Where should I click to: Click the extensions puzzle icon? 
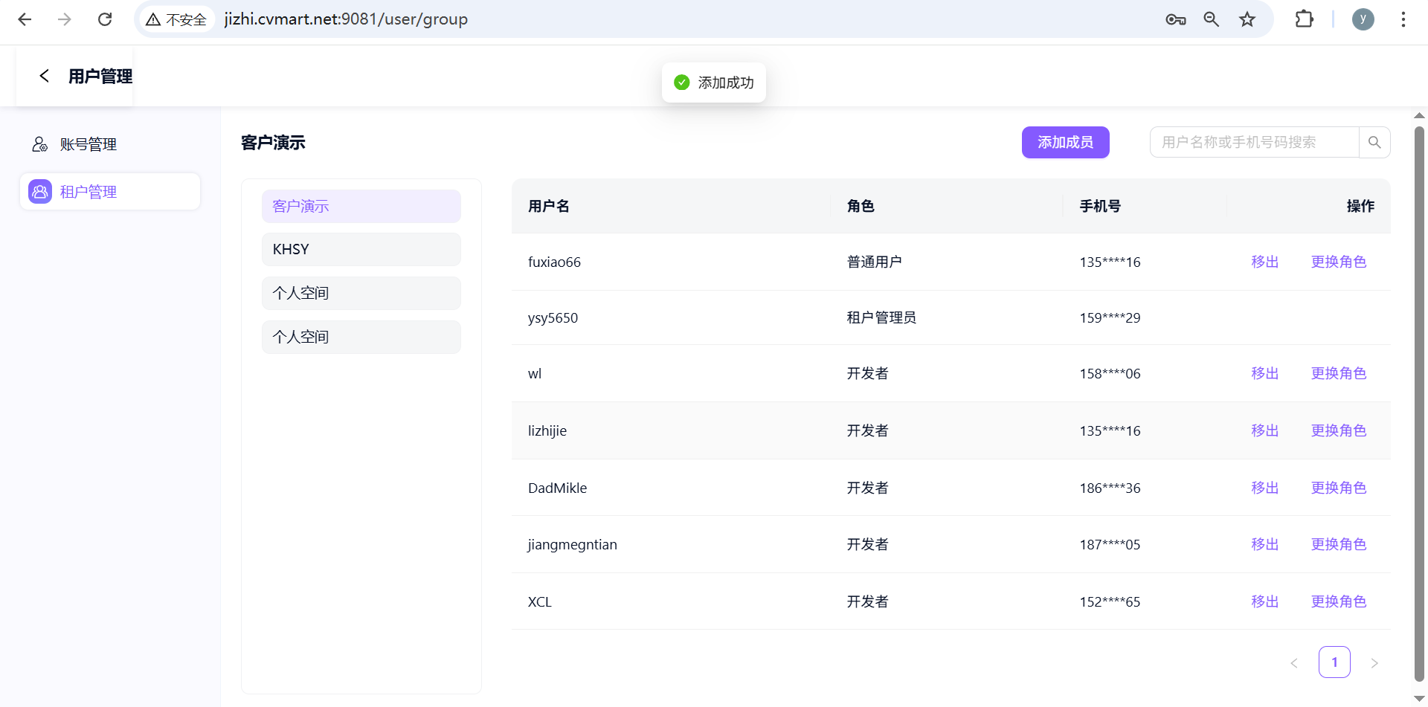[1305, 19]
